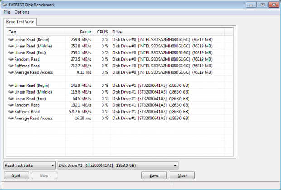Open the Read Test Suite dropdown

pos(29,166)
